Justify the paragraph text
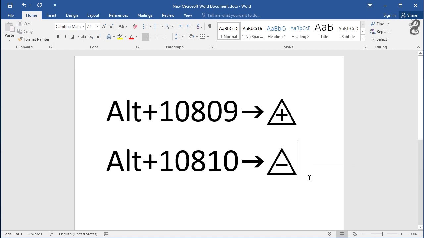Viewport: 424px width, 238px height. pyautogui.click(x=167, y=37)
